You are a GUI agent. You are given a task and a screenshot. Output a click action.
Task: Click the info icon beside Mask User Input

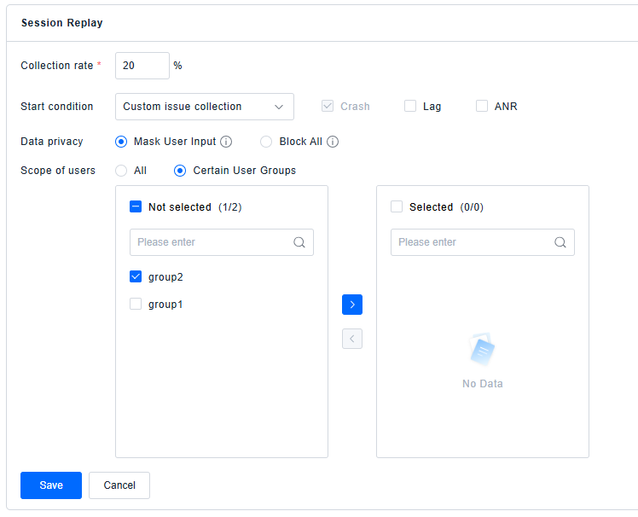[x=226, y=142]
